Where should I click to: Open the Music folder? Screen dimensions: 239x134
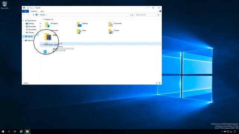(81, 31)
